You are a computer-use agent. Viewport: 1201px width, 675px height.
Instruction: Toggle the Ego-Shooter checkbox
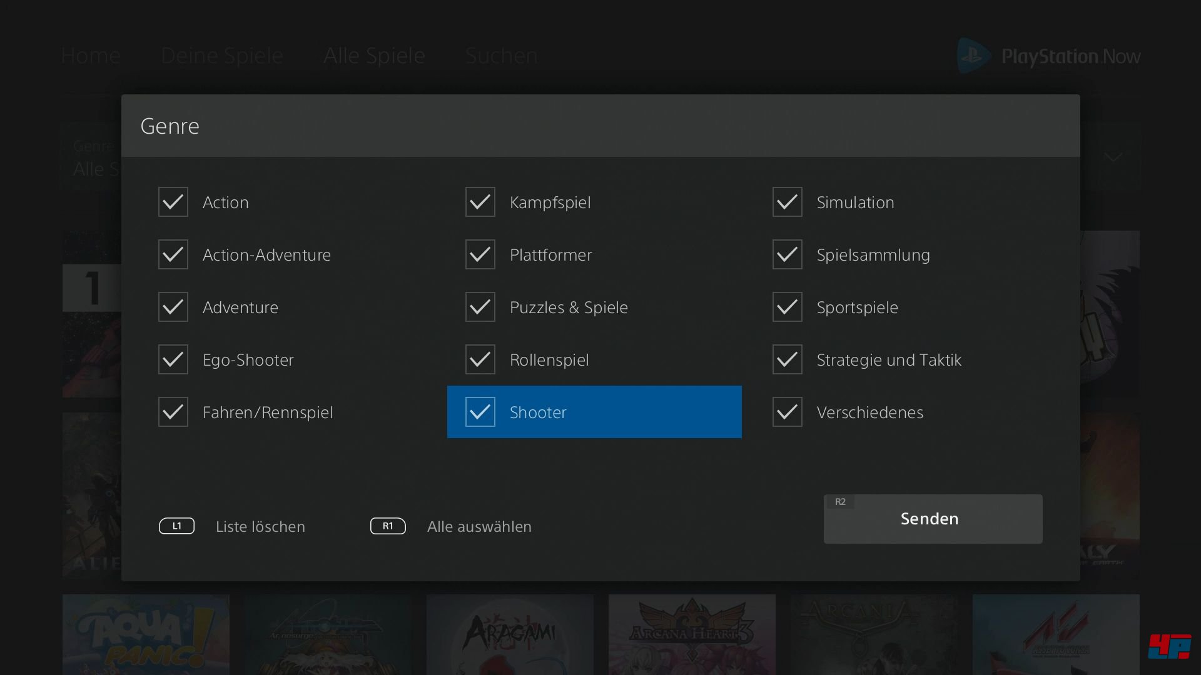(173, 360)
